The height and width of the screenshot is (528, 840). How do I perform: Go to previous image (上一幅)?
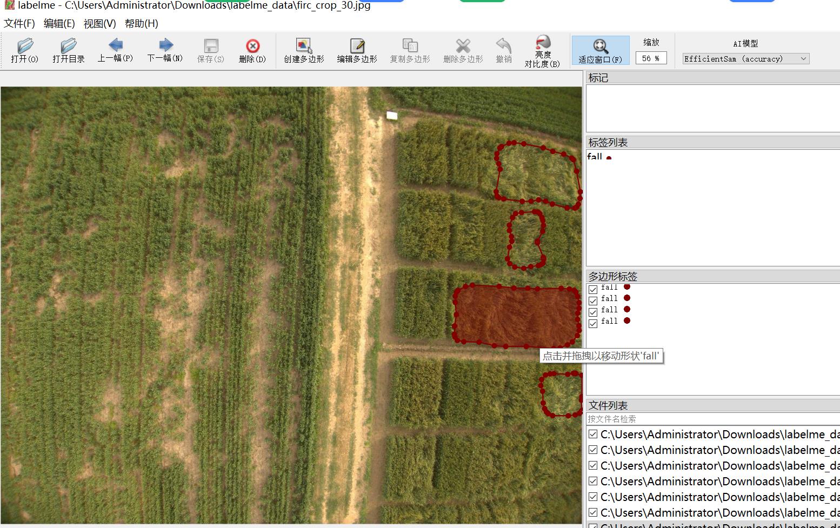click(115, 50)
